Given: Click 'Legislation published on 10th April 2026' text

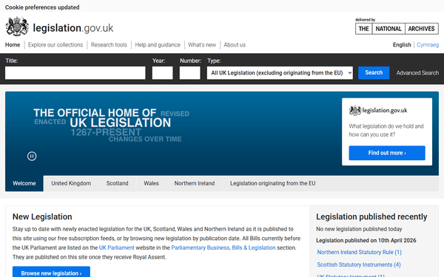Looking at the screenshot, I should click(x=366, y=240).
